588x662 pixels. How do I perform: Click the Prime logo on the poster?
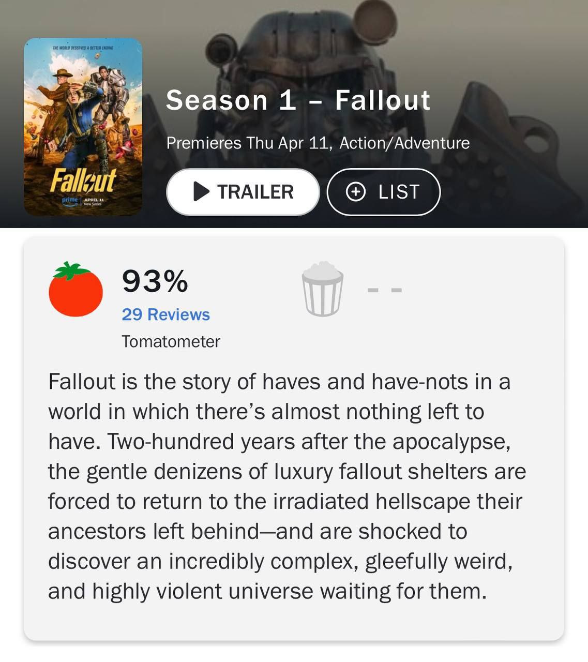coord(70,201)
